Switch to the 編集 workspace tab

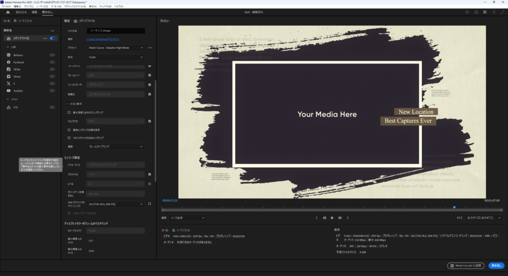pos(34,11)
